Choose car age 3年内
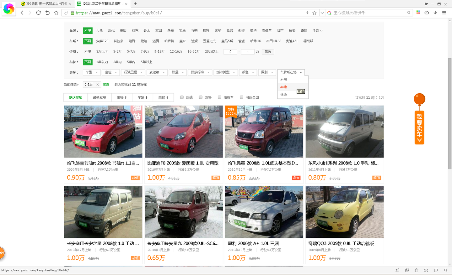452x275 pixels. (117, 62)
